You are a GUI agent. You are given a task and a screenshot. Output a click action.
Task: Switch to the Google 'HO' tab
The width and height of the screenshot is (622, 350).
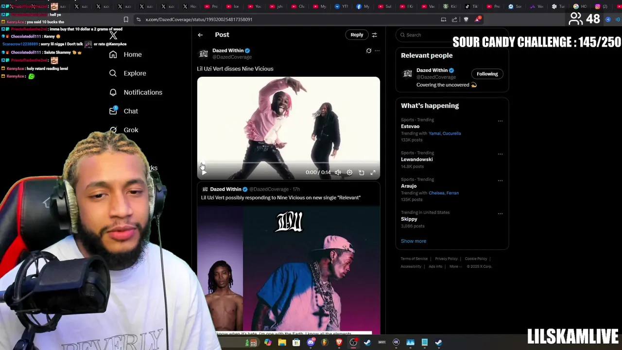coord(580,7)
